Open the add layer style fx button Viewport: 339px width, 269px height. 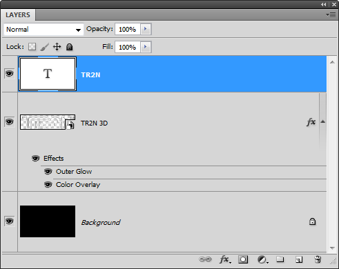point(225,259)
